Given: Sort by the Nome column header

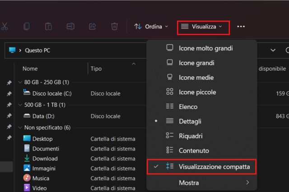Looking at the screenshot, I should tap(30, 69).
